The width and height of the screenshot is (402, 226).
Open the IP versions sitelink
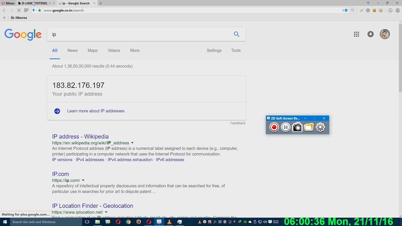tap(62, 160)
